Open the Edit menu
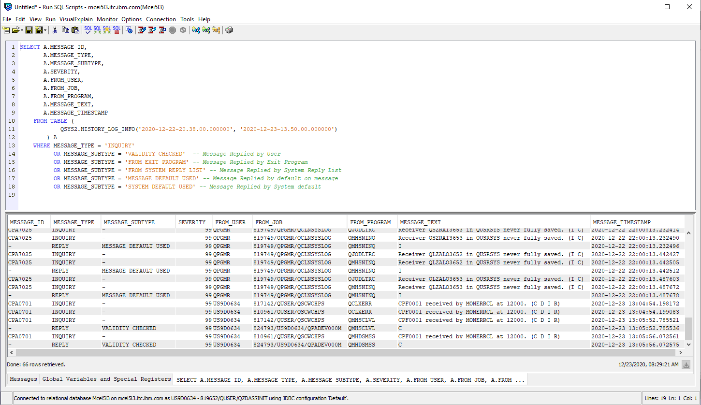 click(20, 19)
